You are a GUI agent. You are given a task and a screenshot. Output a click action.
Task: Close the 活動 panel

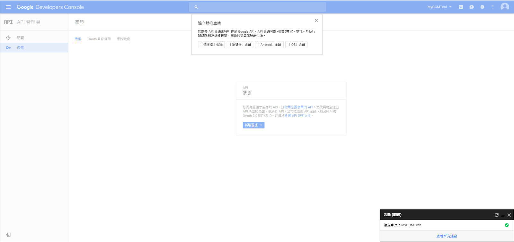509,215
